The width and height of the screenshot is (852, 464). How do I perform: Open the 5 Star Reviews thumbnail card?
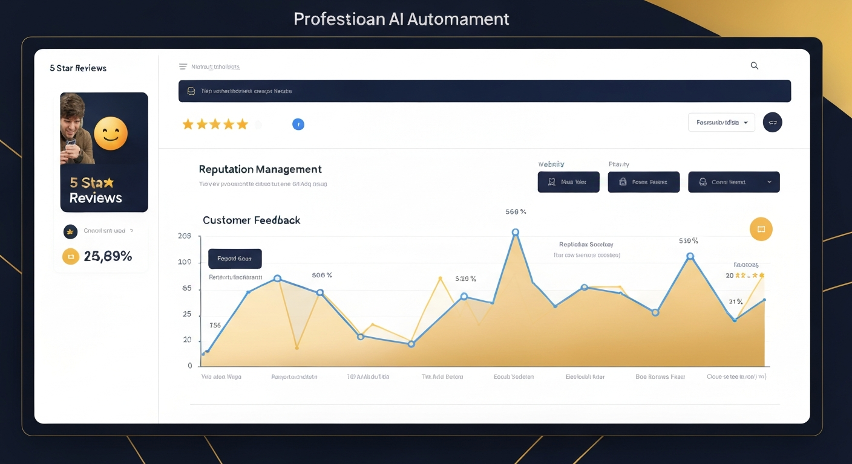pyautogui.click(x=104, y=152)
